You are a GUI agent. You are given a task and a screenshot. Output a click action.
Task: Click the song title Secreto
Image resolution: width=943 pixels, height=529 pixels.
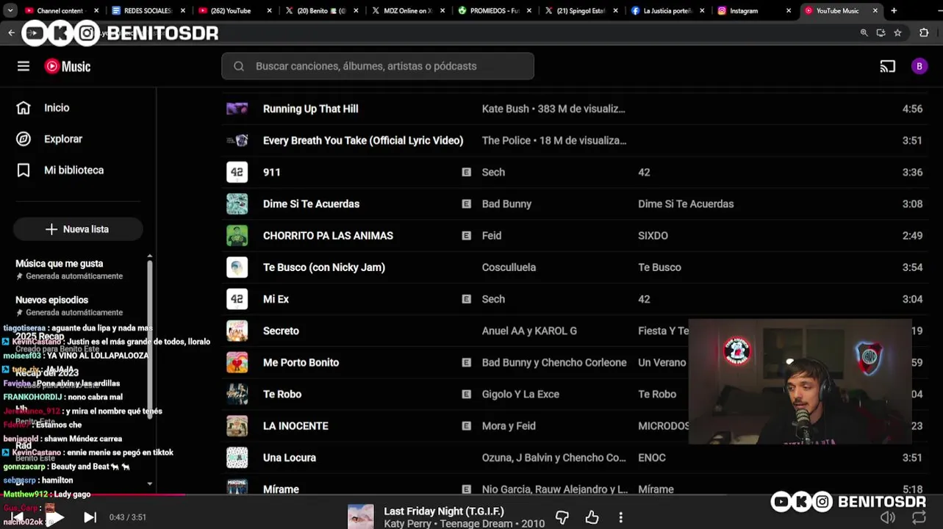click(x=281, y=331)
